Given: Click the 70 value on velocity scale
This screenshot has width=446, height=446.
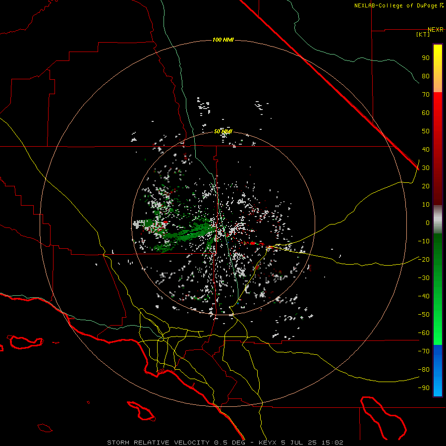Looking at the screenshot, I should (x=426, y=95).
